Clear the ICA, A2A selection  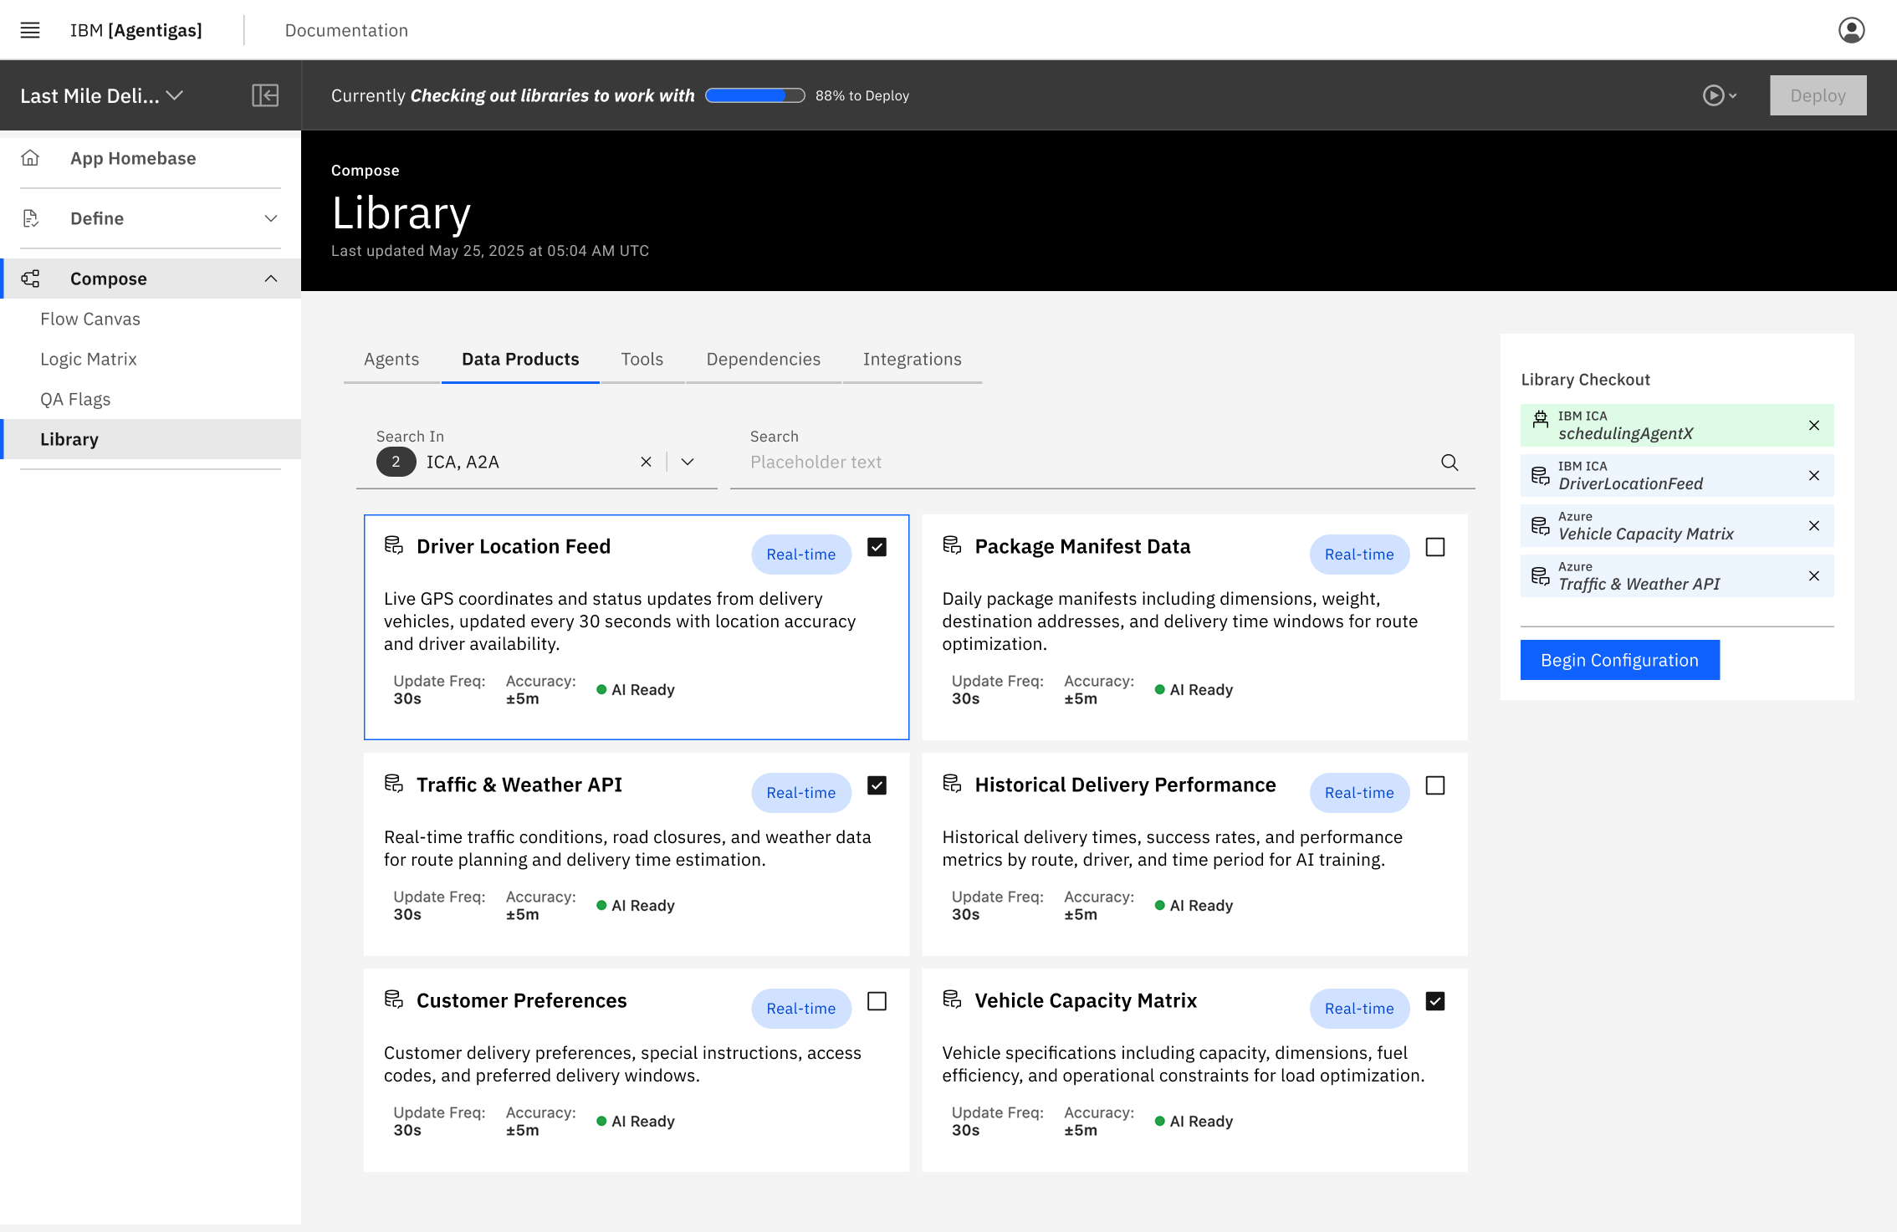coord(646,462)
